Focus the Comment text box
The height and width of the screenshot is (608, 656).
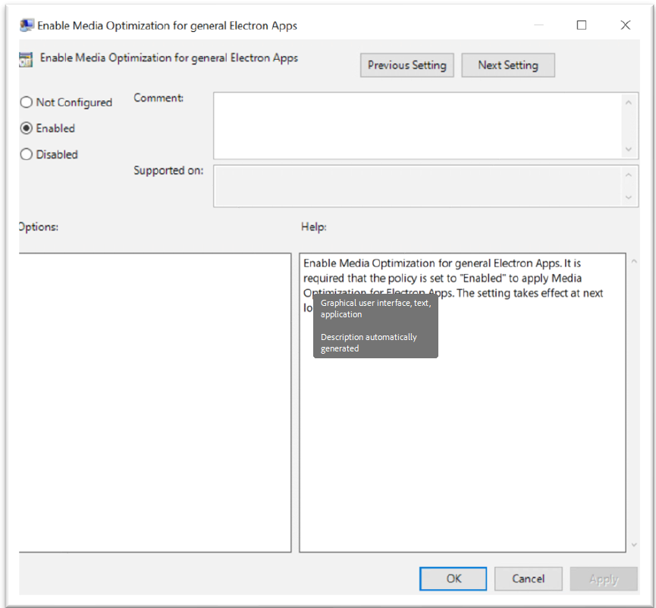(x=417, y=125)
